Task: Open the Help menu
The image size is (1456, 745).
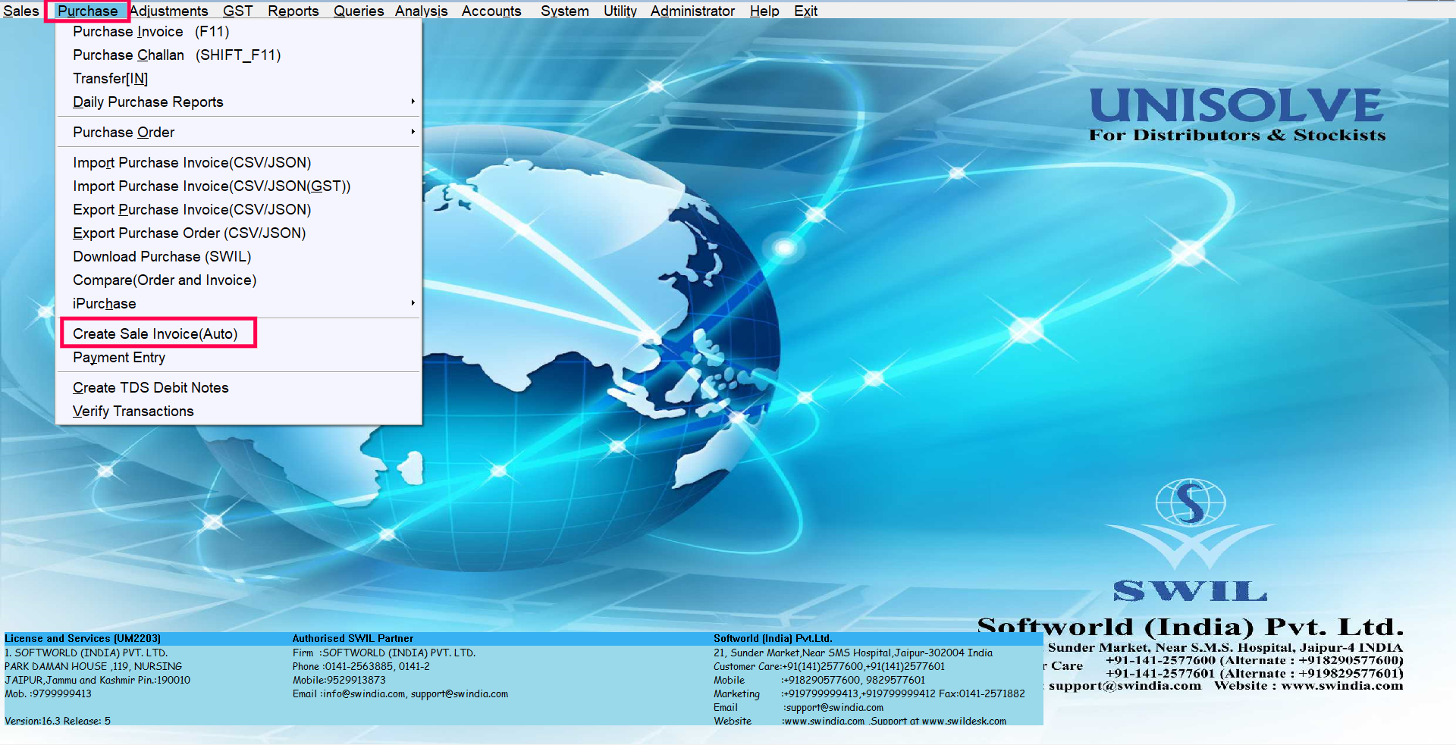Action: point(764,11)
